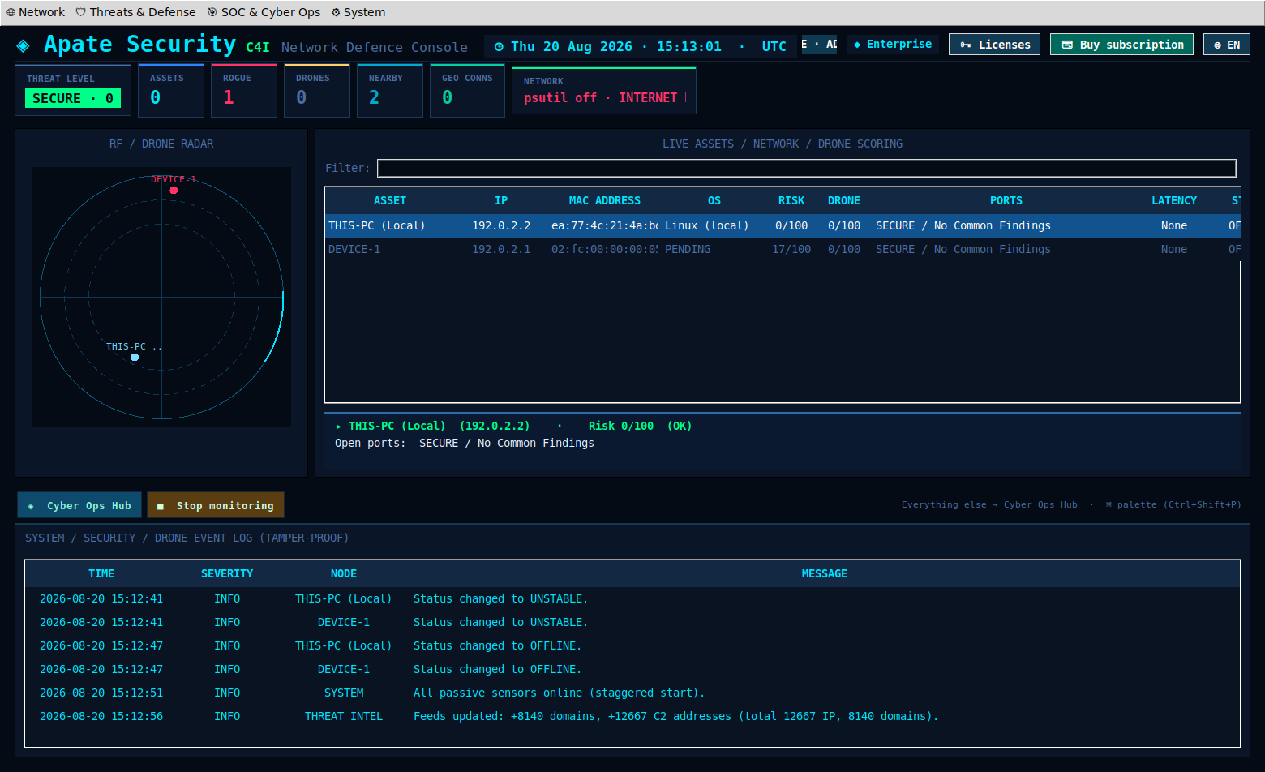The image size is (1265, 772).
Task: Select the 15:12:51 SYSTEM log entry
Action: click(632, 693)
